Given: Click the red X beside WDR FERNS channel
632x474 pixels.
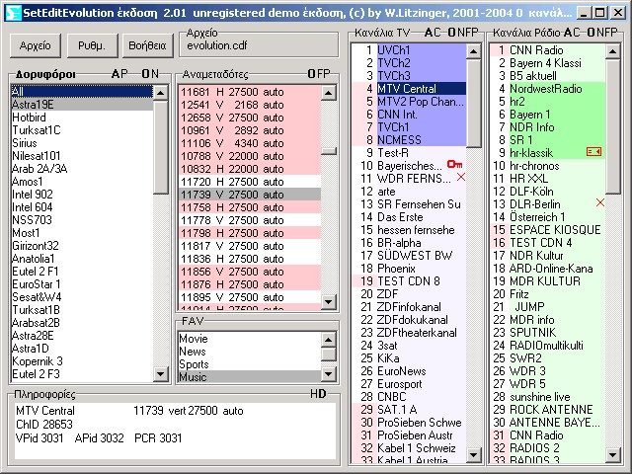Looking at the screenshot, I should click(x=460, y=177).
